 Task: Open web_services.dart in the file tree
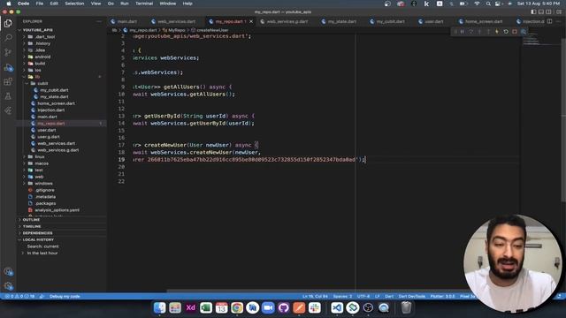[57, 143]
